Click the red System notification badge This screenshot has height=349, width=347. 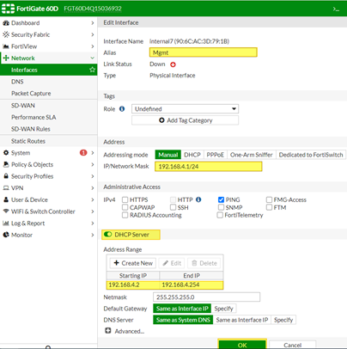pyautogui.click(x=83, y=153)
